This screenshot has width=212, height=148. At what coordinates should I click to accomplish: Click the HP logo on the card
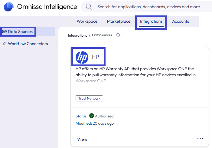[82, 58]
